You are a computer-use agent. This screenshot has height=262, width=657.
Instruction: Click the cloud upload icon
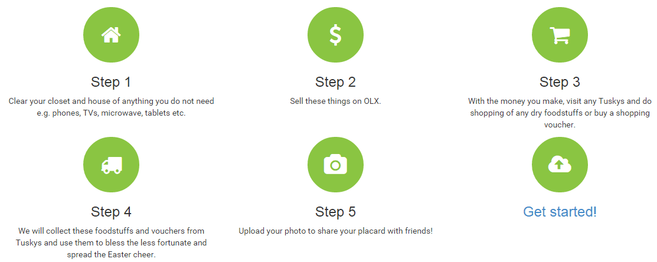click(560, 165)
